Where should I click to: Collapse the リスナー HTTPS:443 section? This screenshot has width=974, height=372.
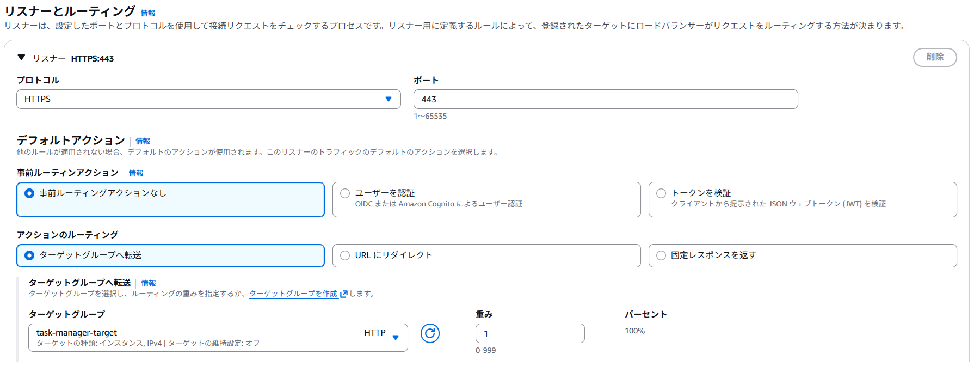[x=21, y=58]
